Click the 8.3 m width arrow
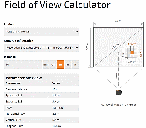 (118, 24)
